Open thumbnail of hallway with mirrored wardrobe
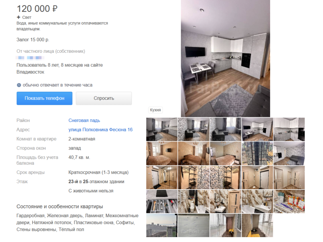323x242 pixels. [x=162, y=177]
